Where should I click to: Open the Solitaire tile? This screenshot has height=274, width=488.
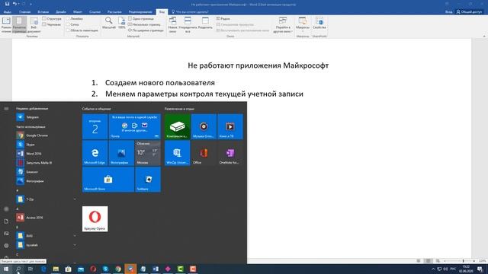point(148,180)
